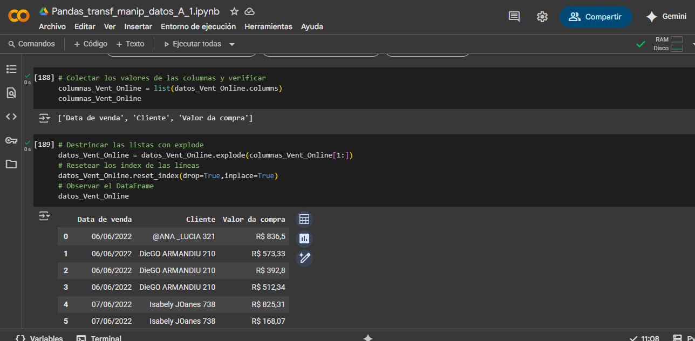Click the 11:08 execution time in the status bar
The width and height of the screenshot is (695, 341).
point(650,338)
